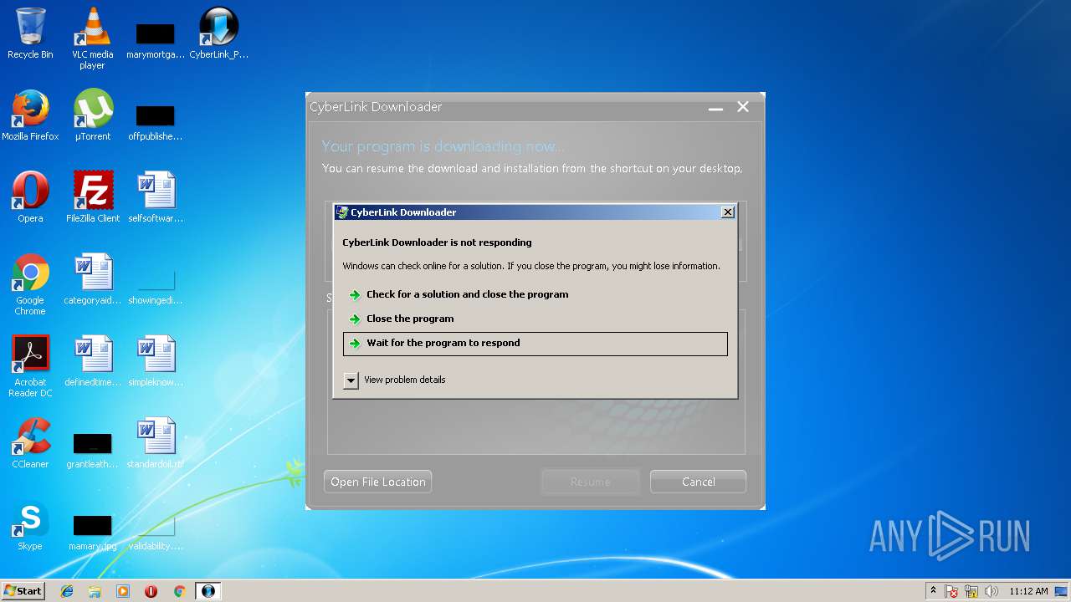Launch Acrobat Reader DC shortcut
This screenshot has height=602, width=1071.
[30, 366]
